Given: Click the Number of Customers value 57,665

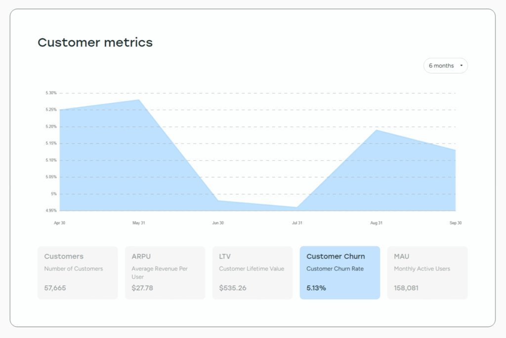Looking at the screenshot, I should (x=54, y=288).
